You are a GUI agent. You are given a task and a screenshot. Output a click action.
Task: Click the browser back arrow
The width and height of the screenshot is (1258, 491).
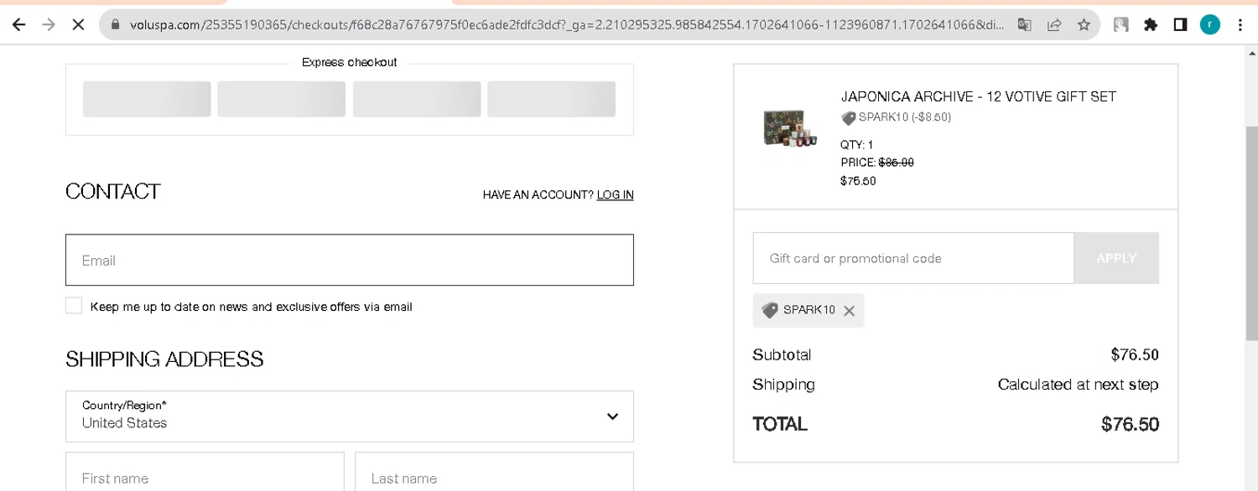tap(18, 24)
